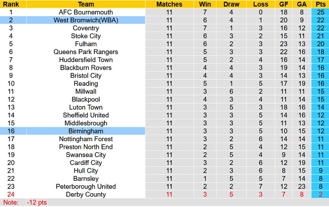
Task: Click on Queens Park Rangers
Action: [86, 52]
